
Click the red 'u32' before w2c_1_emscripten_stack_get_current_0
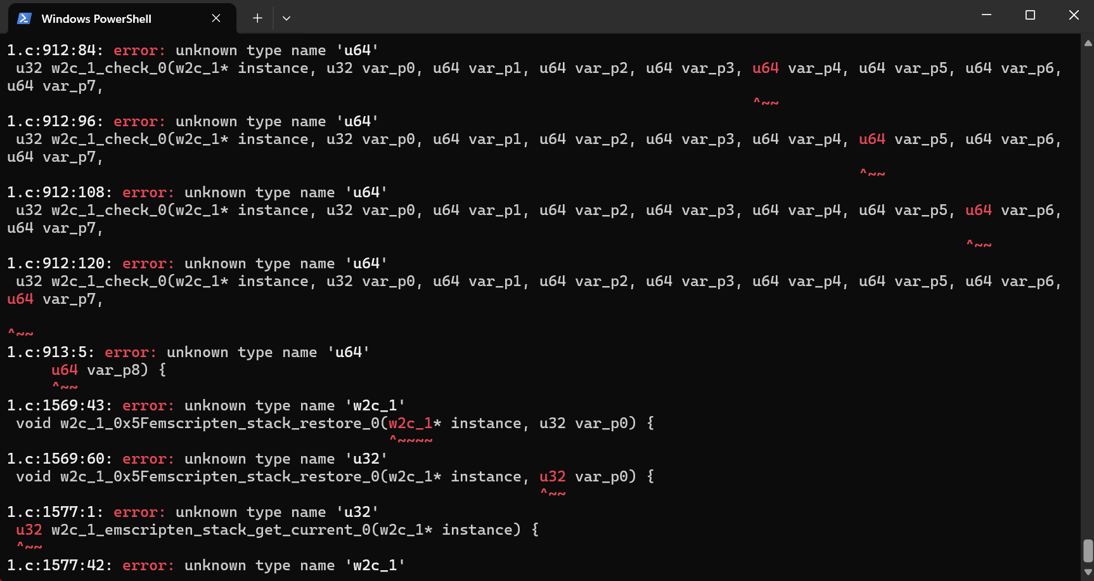point(29,530)
